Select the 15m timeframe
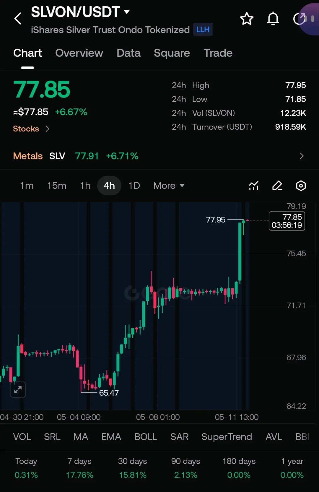Viewport: 319px width, 492px height. (57, 186)
